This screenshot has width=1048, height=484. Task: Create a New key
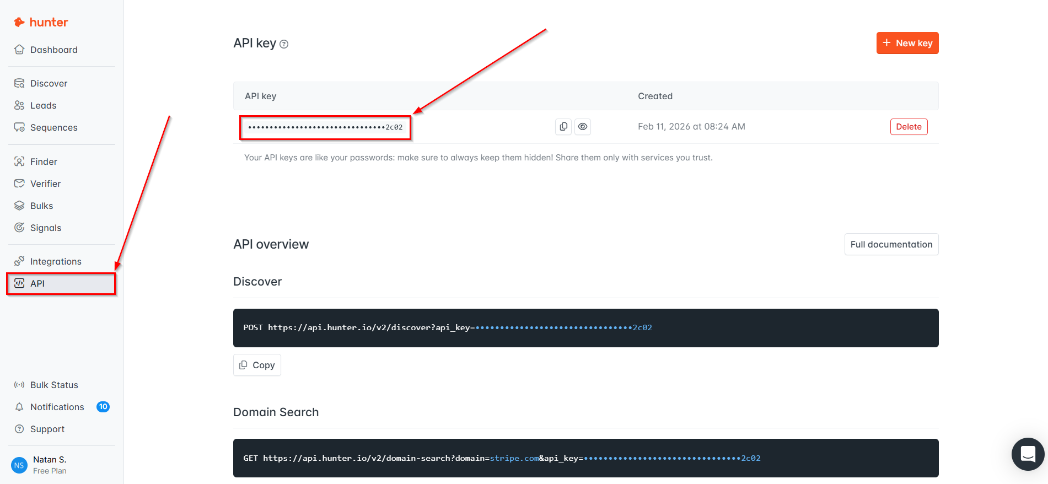tap(907, 43)
